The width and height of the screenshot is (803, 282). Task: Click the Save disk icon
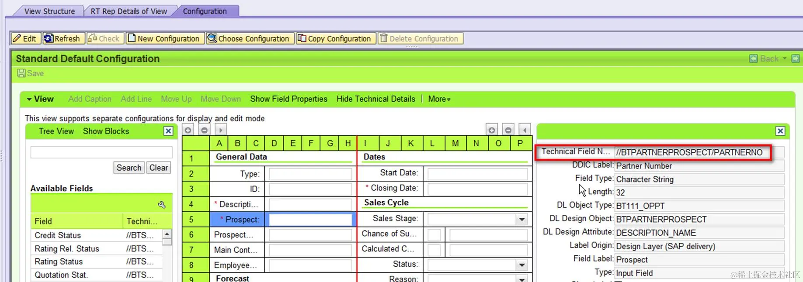tap(21, 73)
